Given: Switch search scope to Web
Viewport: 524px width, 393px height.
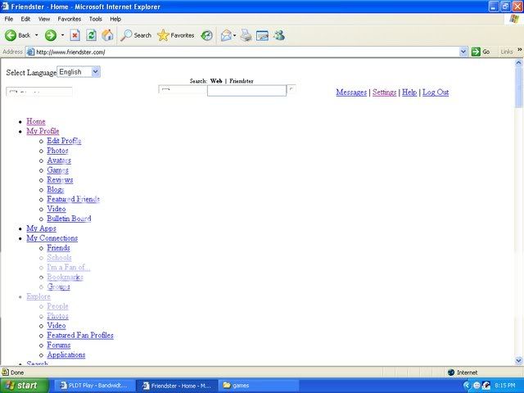Looking at the screenshot, I should [216, 81].
